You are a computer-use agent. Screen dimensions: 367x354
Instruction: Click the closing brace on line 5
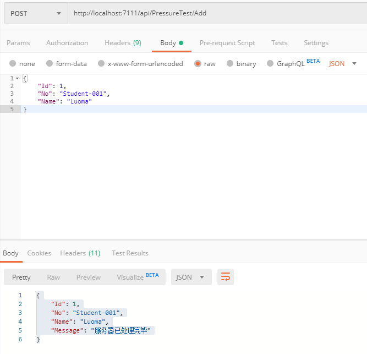tap(25, 109)
